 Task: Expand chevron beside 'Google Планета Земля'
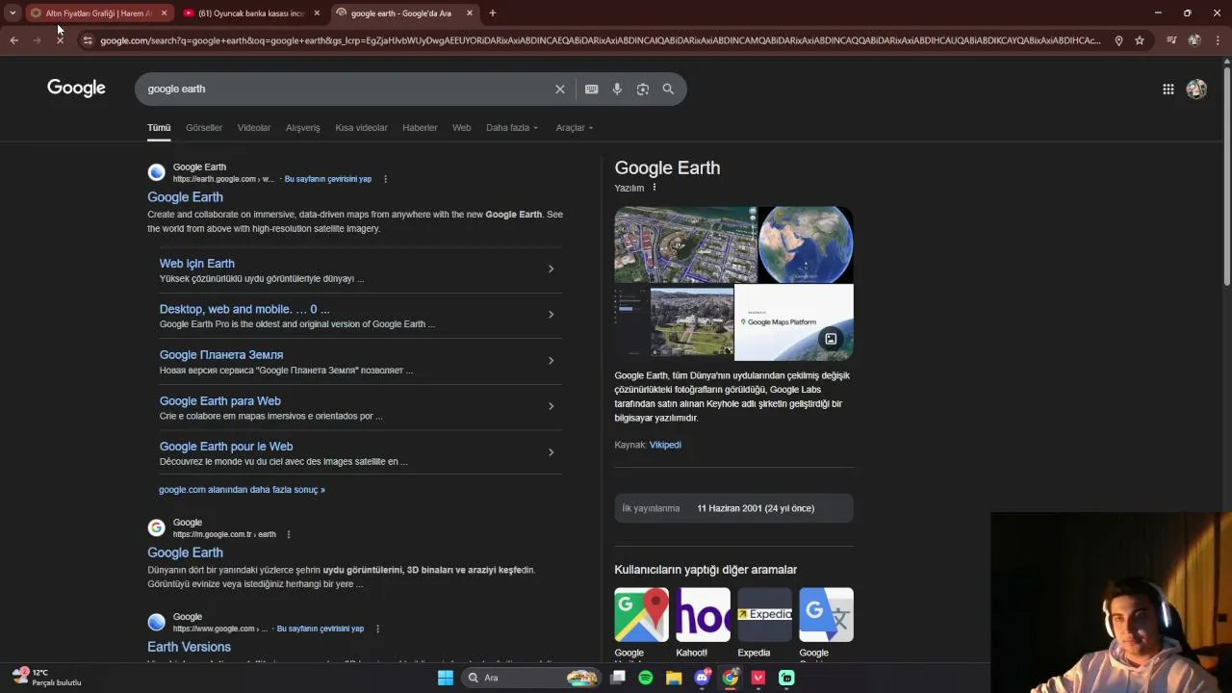(x=551, y=360)
